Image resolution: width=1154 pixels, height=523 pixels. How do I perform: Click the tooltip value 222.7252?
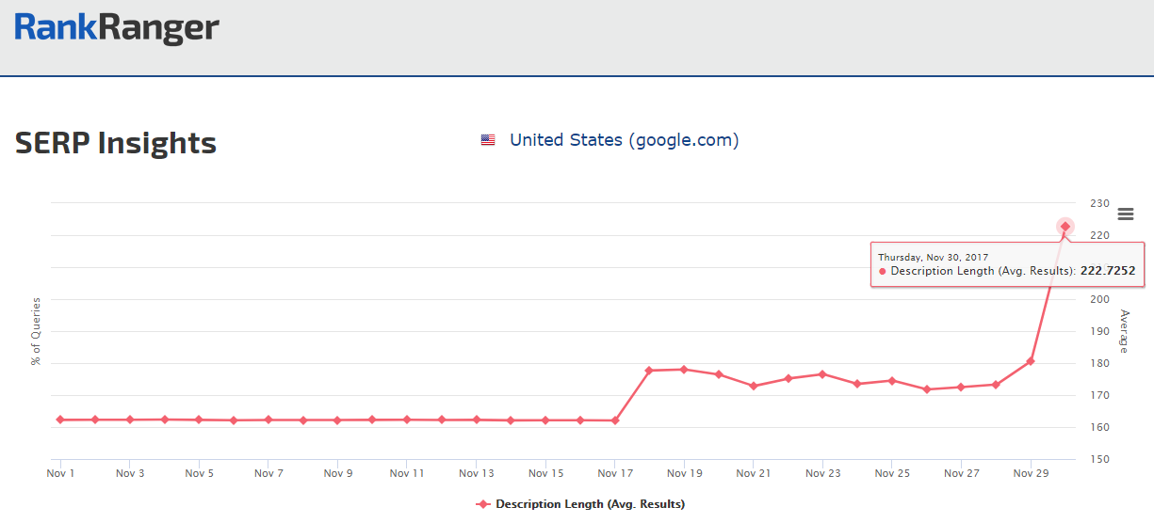click(1107, 271)
